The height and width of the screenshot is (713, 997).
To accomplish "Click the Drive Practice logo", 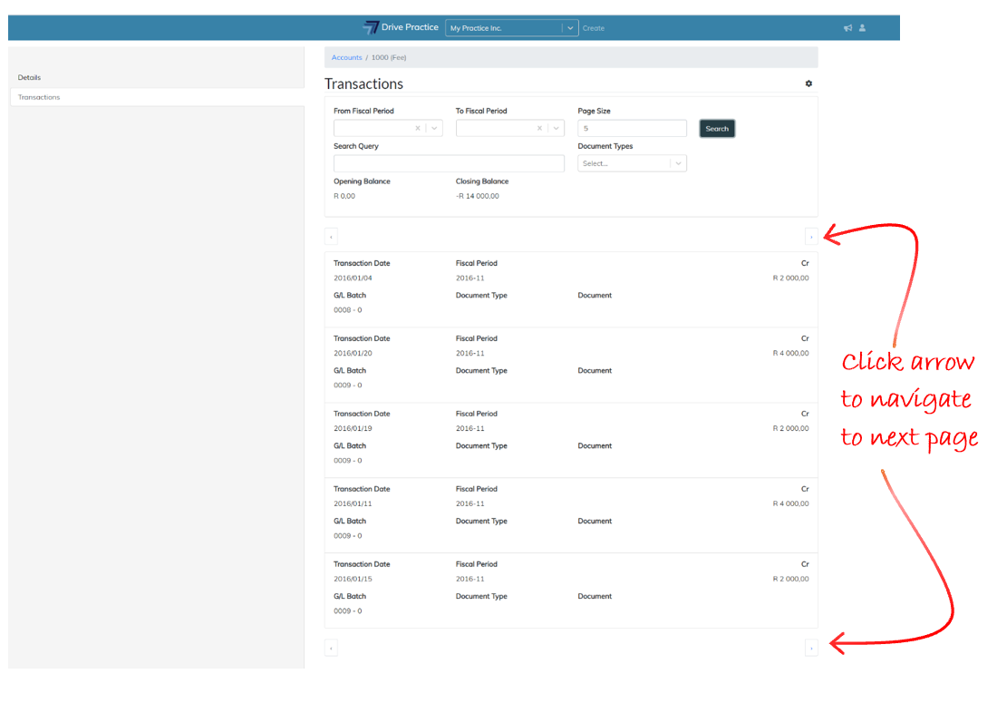I will pyautogui.click(x=400, y=27).
